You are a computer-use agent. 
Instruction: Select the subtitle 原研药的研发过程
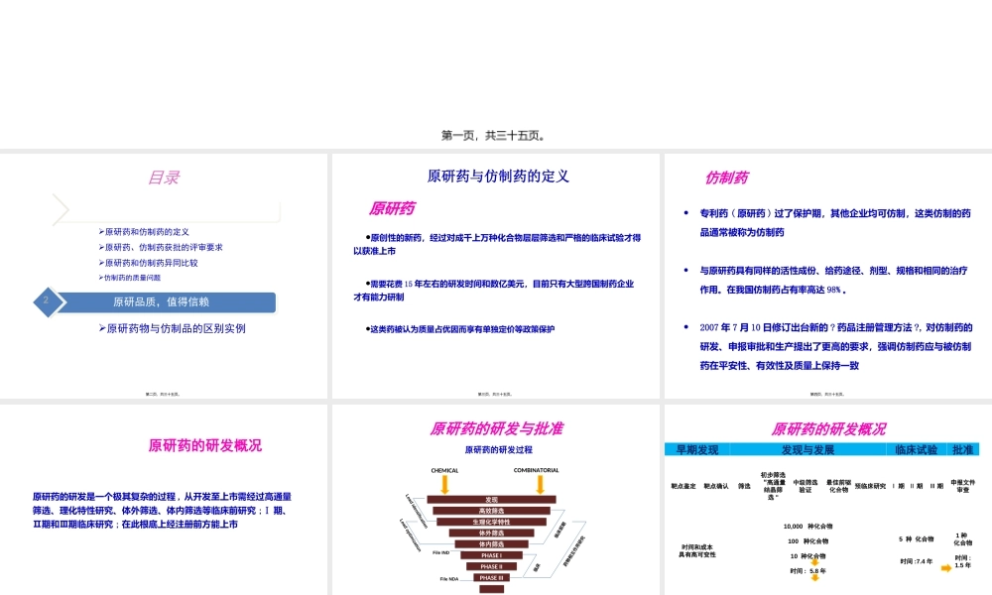(499, 450)
